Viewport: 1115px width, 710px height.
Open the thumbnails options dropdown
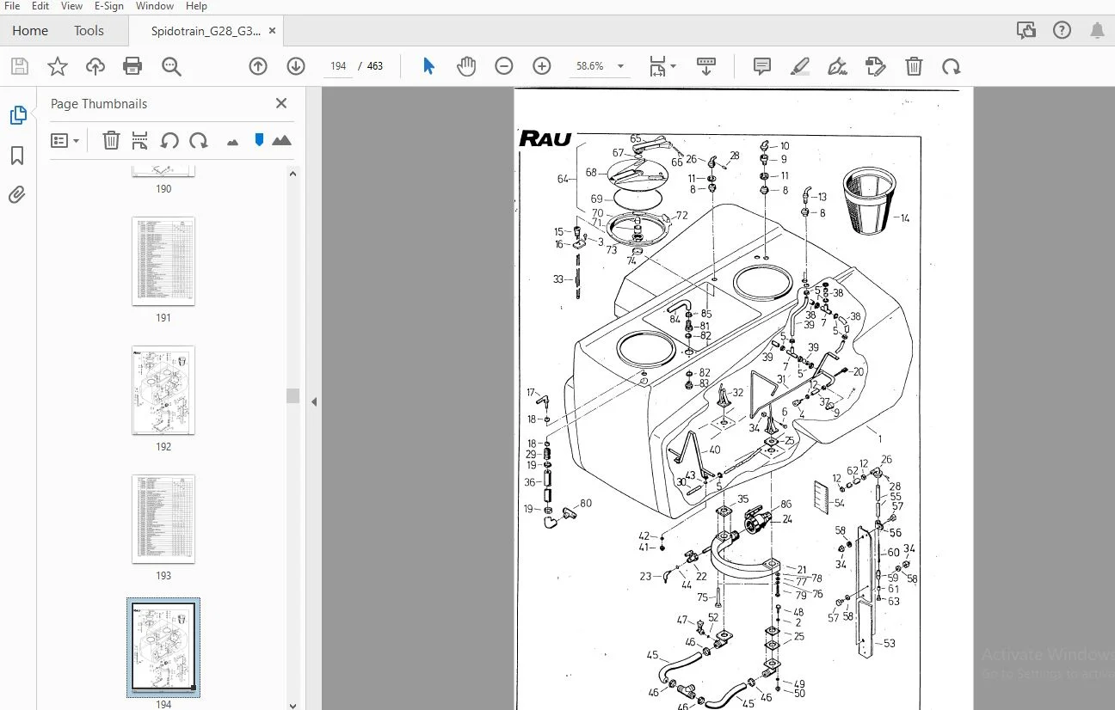pos(65,140)
